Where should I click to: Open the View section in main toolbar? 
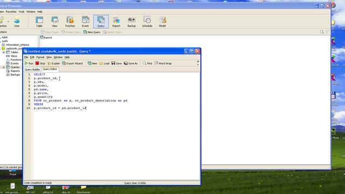tap(54, 22)
